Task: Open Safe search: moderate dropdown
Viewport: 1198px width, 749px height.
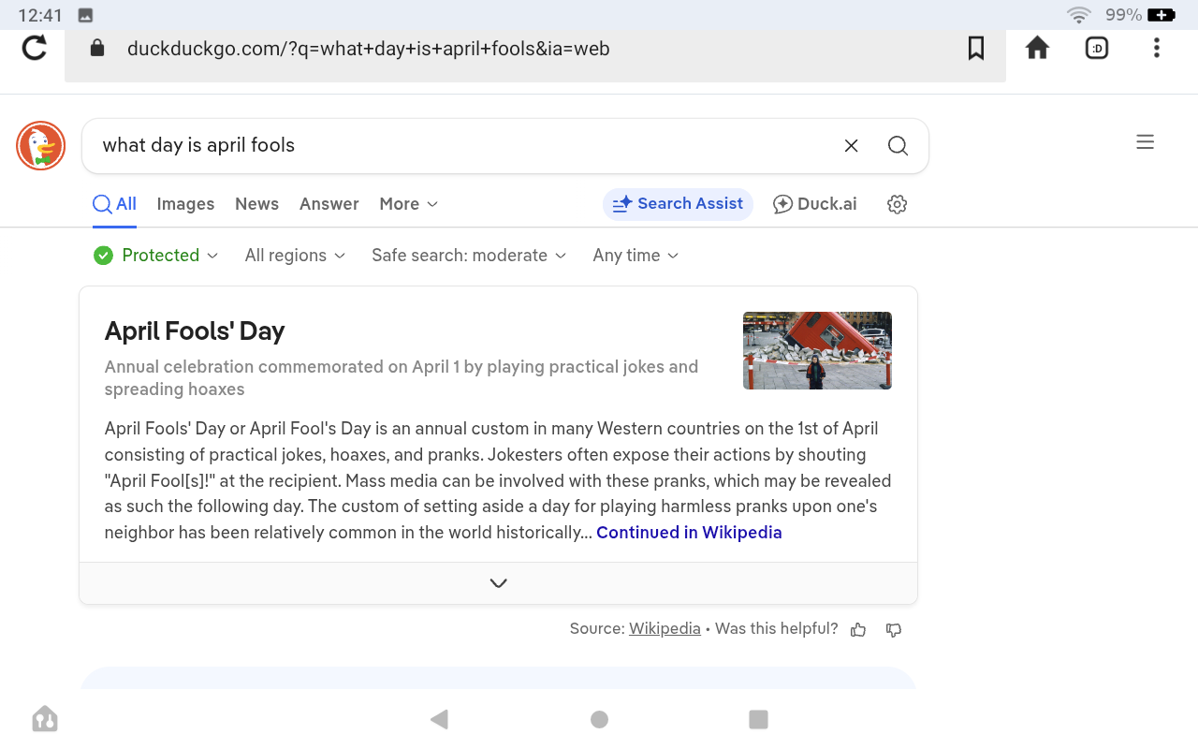Action: pos(469,256)
